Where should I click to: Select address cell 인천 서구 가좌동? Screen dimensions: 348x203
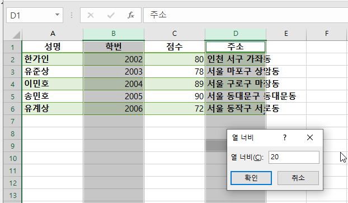pyautogui.click(x=236, y=59)
